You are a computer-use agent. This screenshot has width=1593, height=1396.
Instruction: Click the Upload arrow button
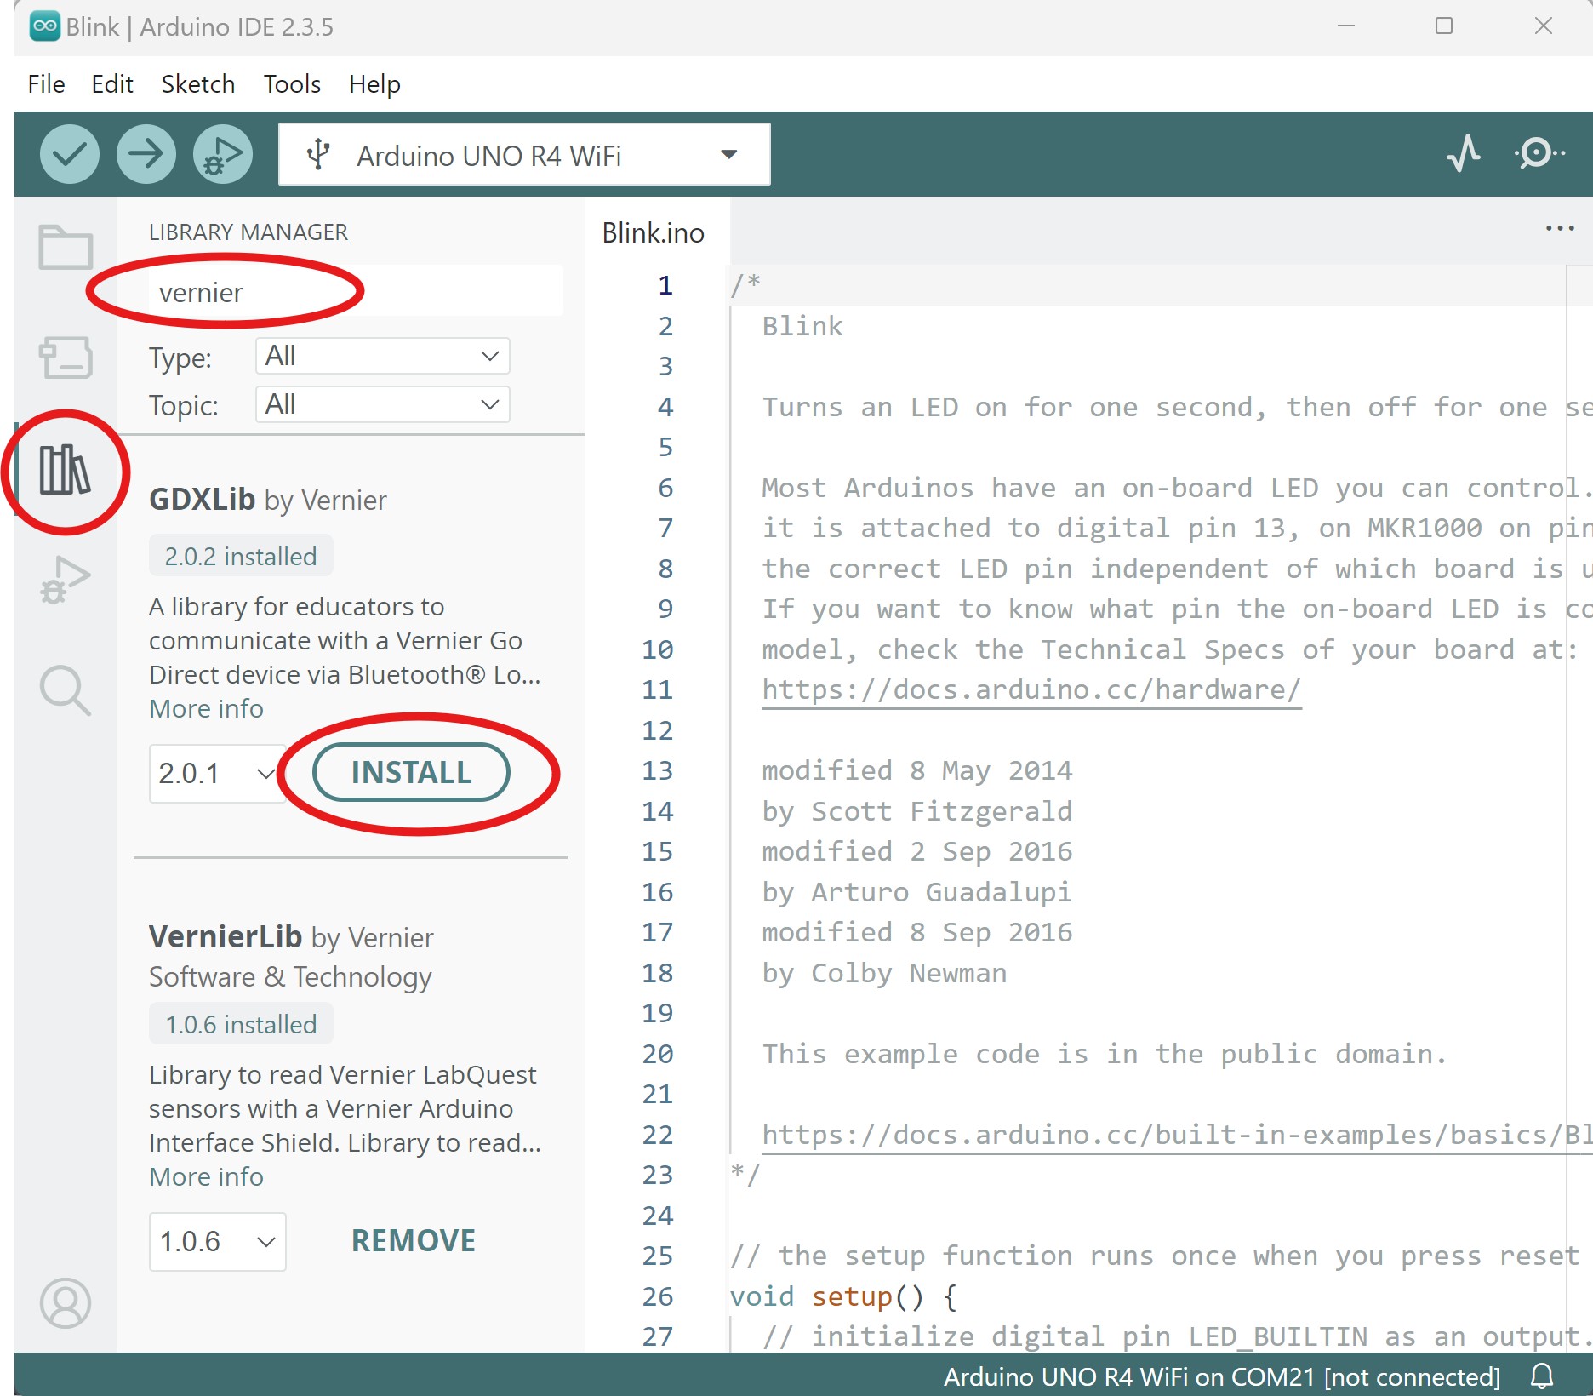(146, 154)
